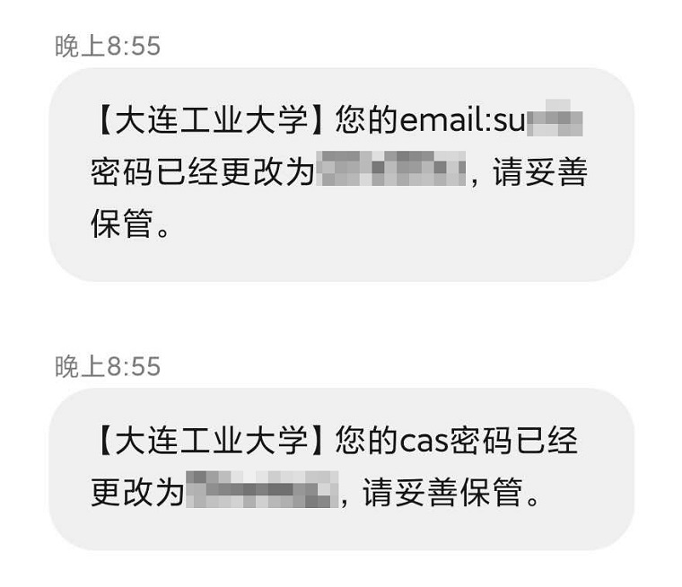Click 密码已经更改为 in the first message
The width and height of the screenshot is (682, 587).
click(x=202, y=171)
